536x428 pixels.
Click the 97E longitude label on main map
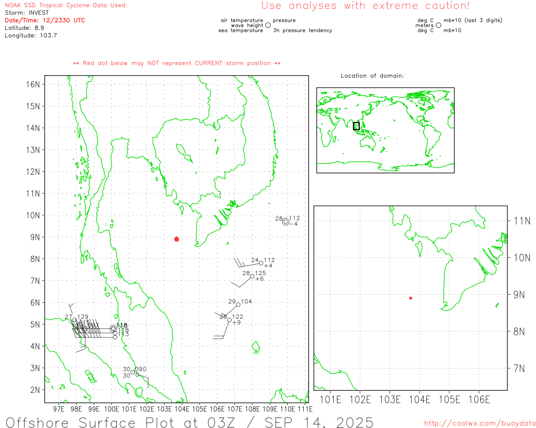[59, 409]
